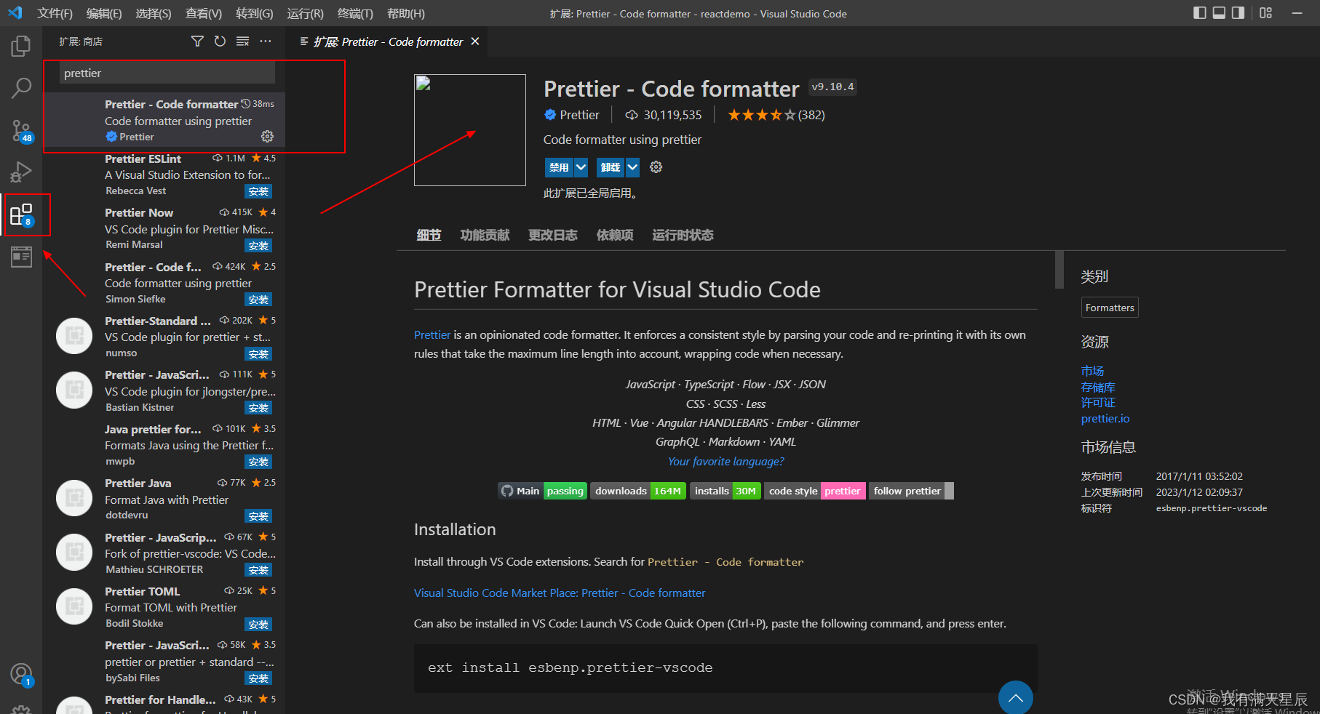The height and width of the screenshot is (714, 1320).
Task: Click the VS Code logo icon
Action: pos(15,13)
